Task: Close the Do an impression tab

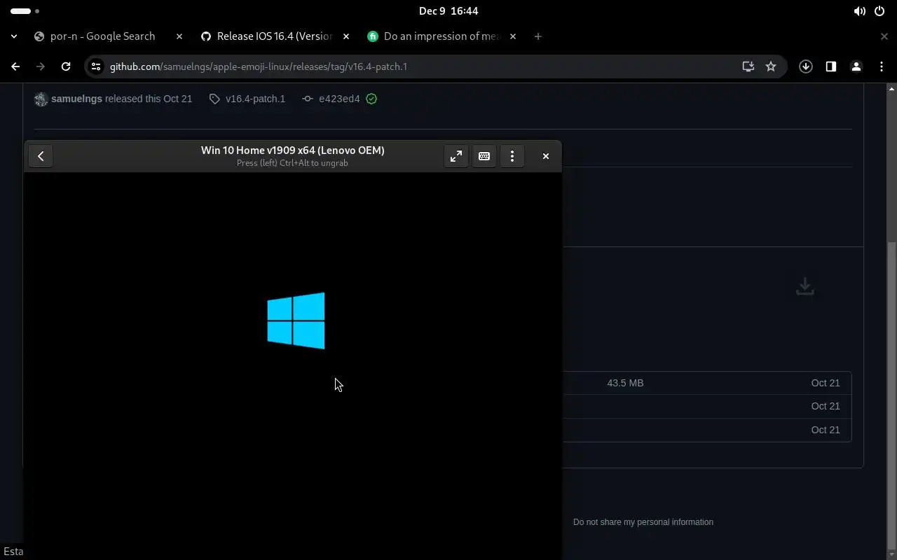Action: click(x=513, y=36)
